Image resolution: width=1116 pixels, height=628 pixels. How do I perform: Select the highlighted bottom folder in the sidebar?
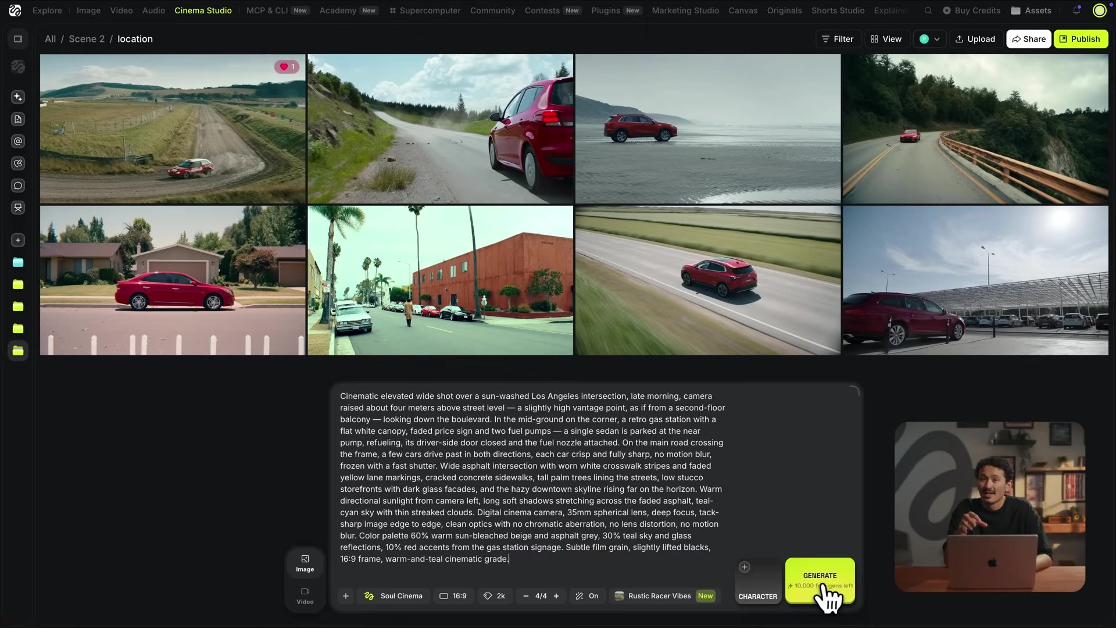tap(18, 351)
